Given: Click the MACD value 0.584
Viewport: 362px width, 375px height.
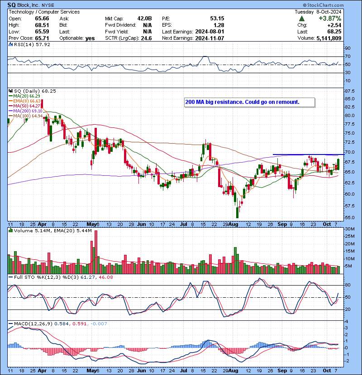Looking at the screenshot, I should coord(62,324).
